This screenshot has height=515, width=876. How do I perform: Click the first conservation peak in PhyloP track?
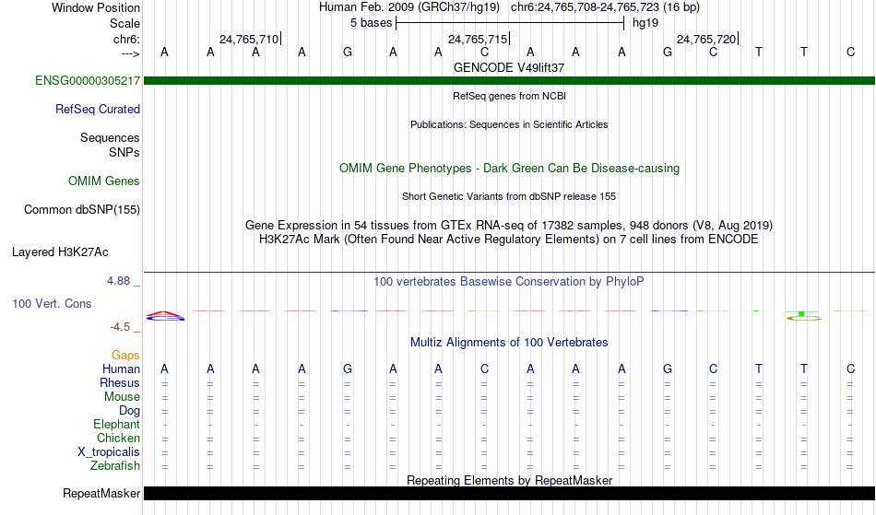point(165,316)
